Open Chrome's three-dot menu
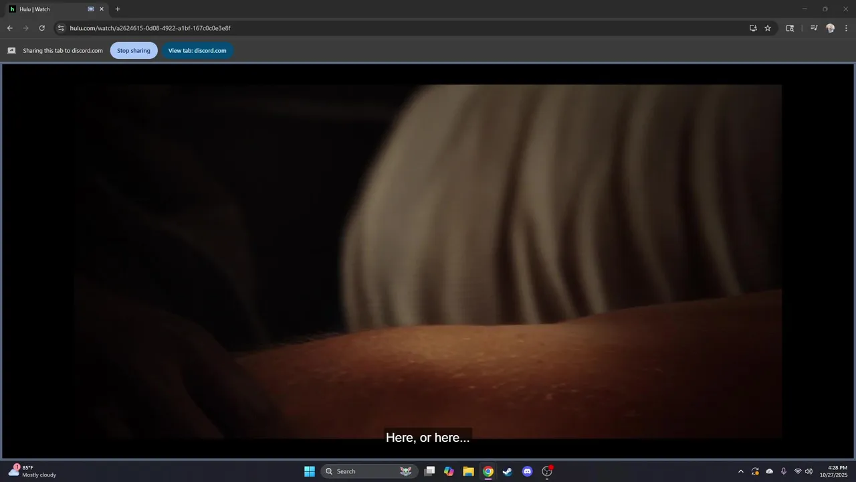856x482 pixels. pos(846,28)
